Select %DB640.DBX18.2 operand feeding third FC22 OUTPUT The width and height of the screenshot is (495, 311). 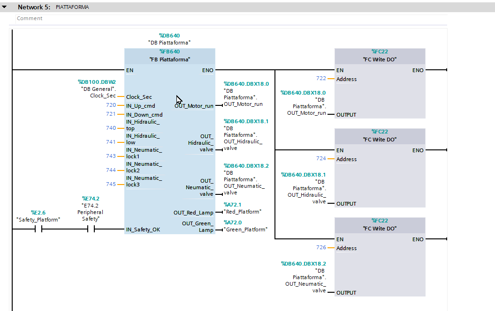[x=303, y=264]
